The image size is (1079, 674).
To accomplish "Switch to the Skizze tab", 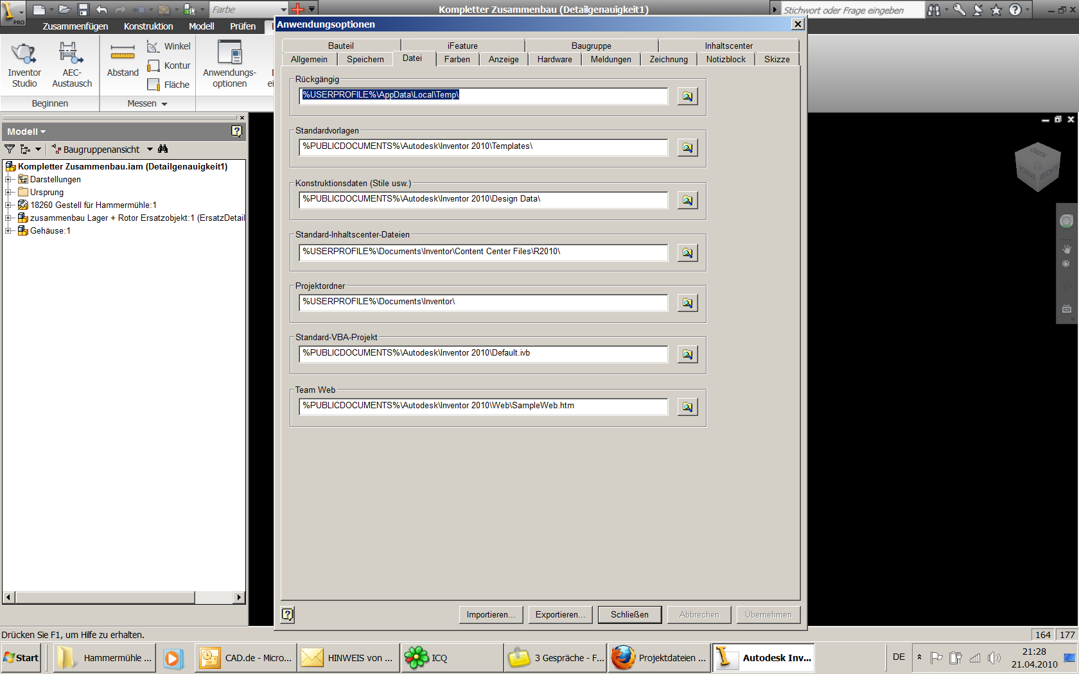I will coord(777,59).
